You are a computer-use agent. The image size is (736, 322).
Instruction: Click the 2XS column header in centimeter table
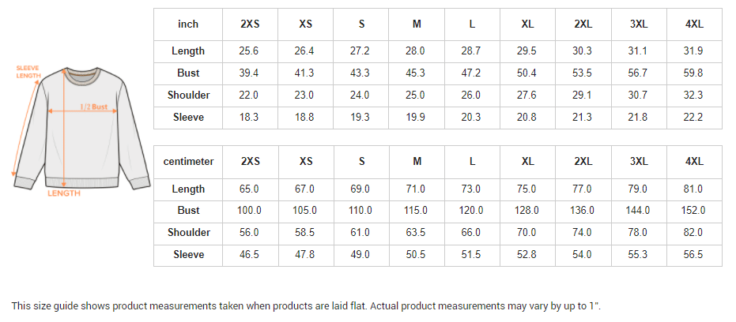click(x=250, y=162)
